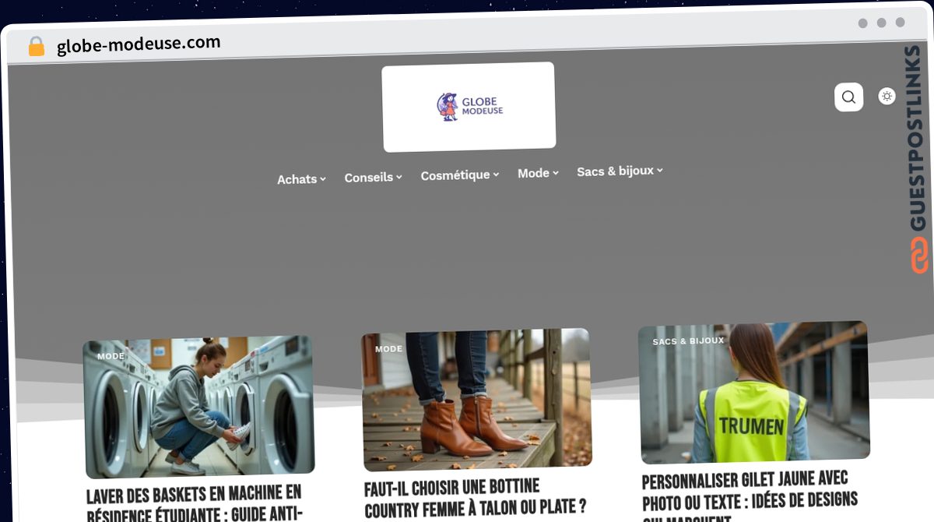Click the MODE tag on boots image
Image resolution: width=934 pixels, height=522 pixels.
(388, 349)
